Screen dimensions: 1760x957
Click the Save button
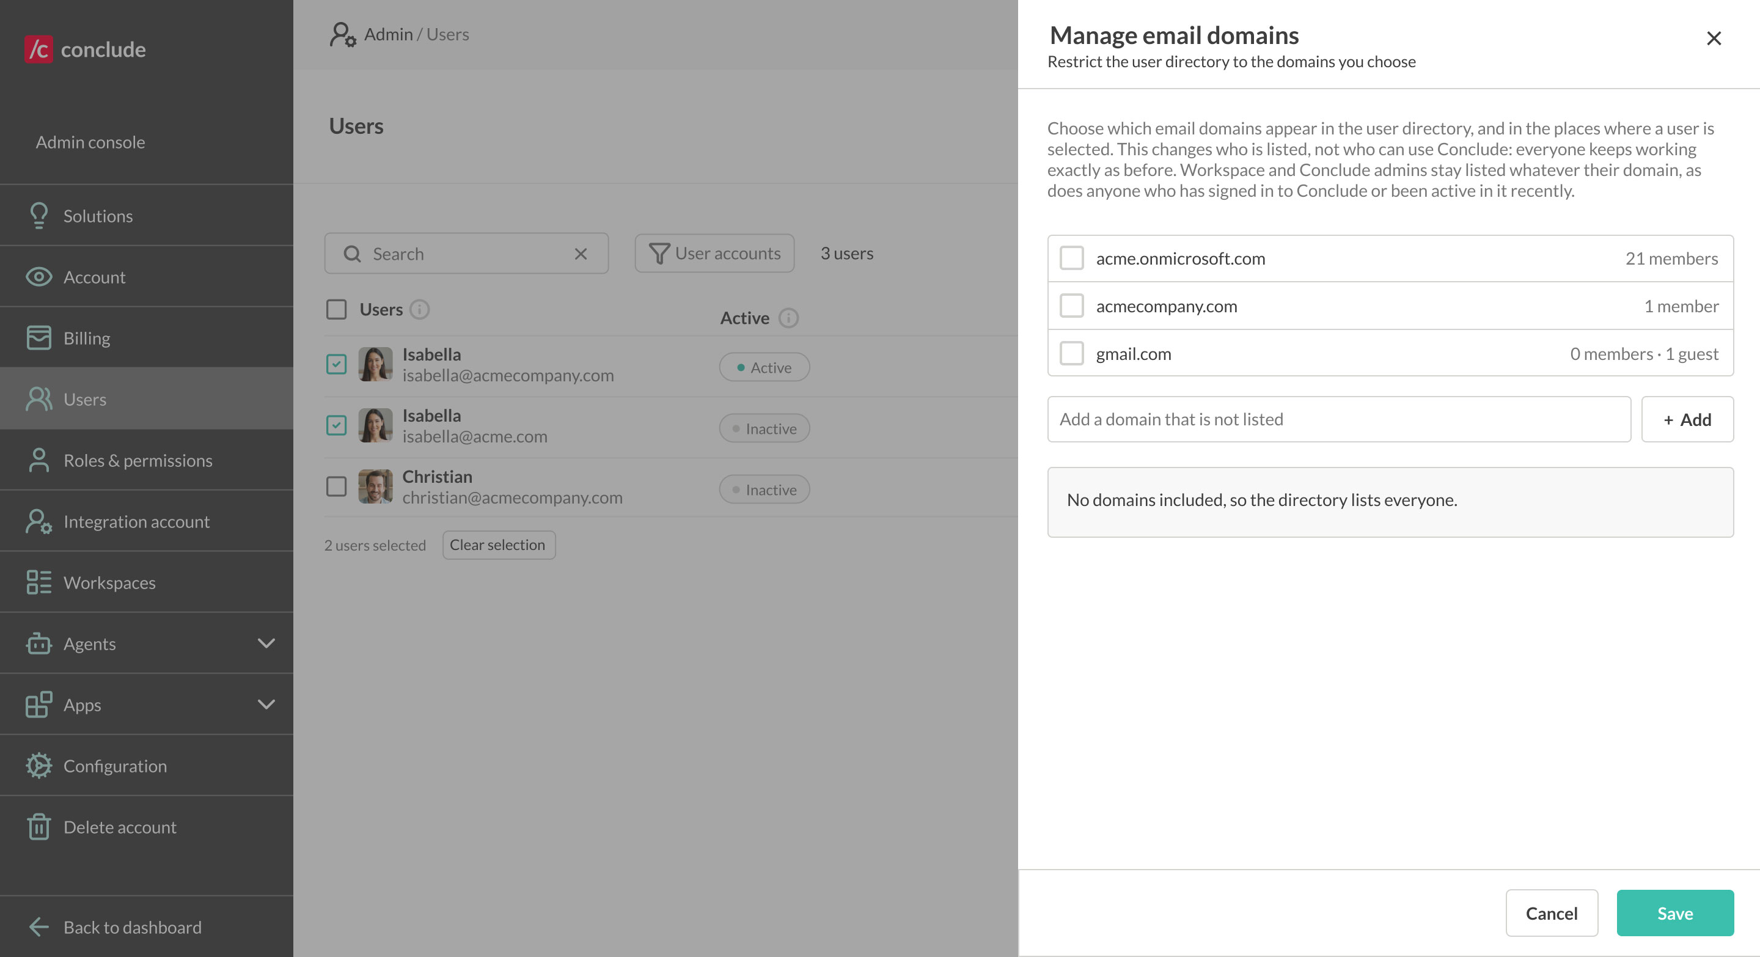pos(1674,912)
